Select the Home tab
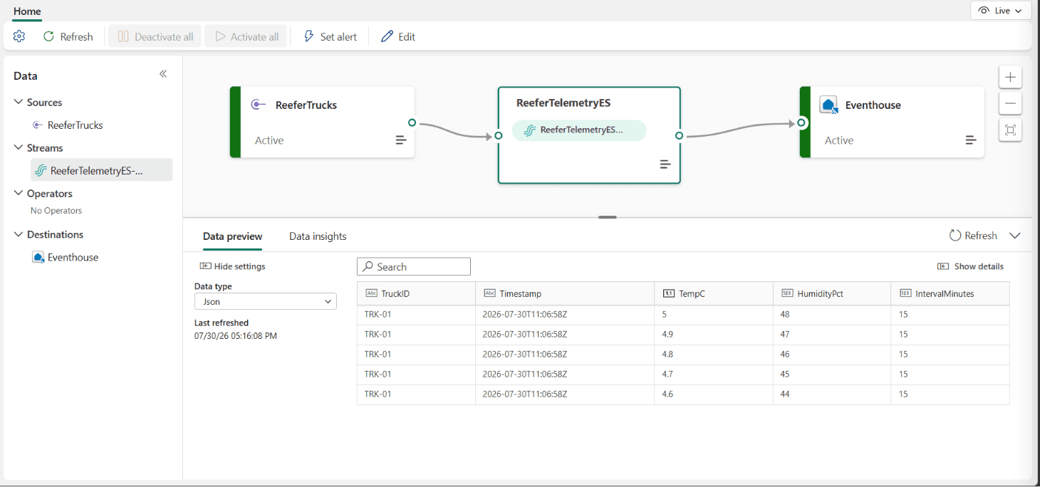 27,11
